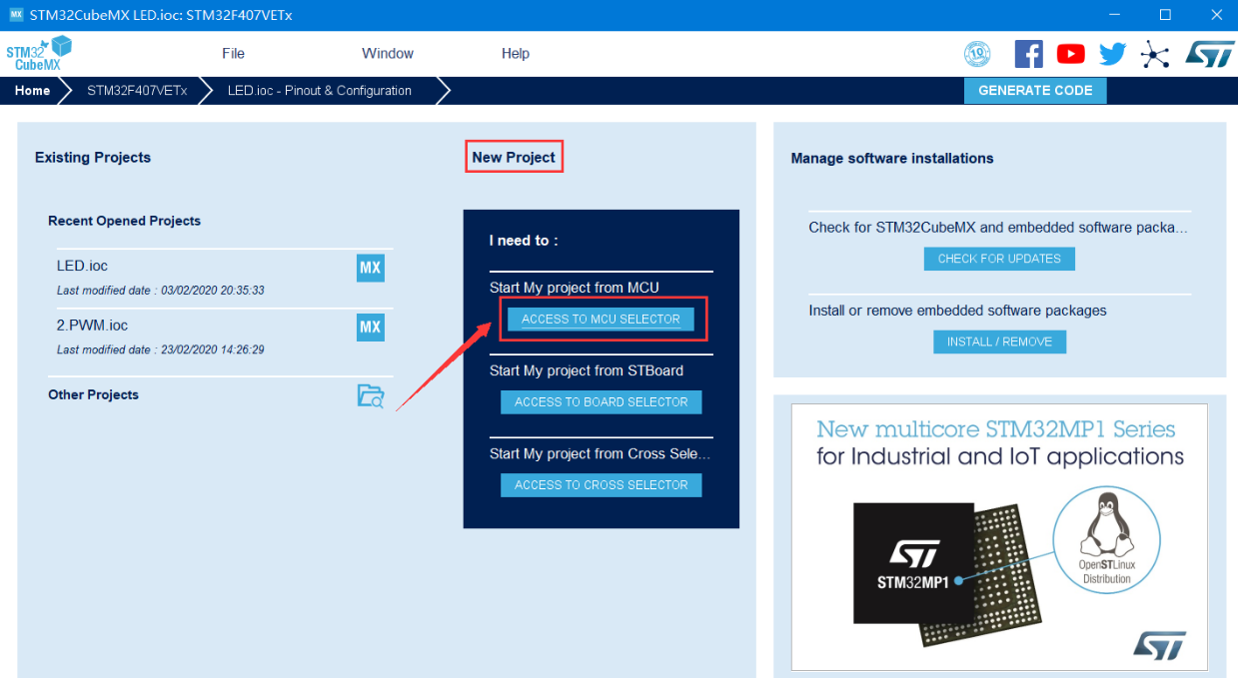Close the STM32CubeMX window
Viewport: 1238px width, 678px height.
coord(1214,15)
